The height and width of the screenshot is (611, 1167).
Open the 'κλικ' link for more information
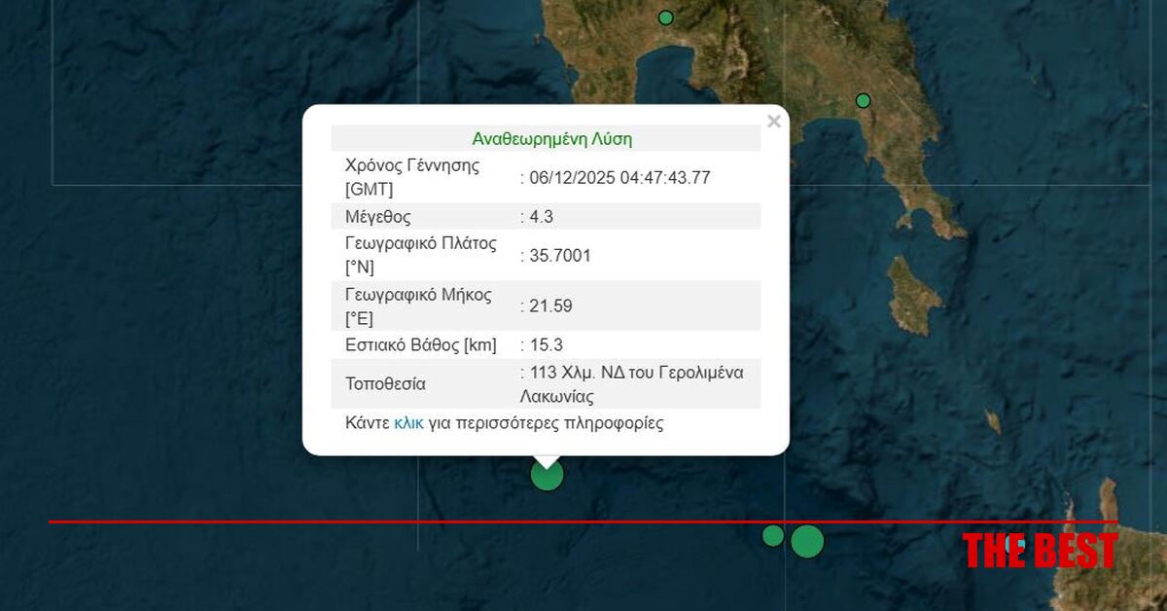click(408, 423)
